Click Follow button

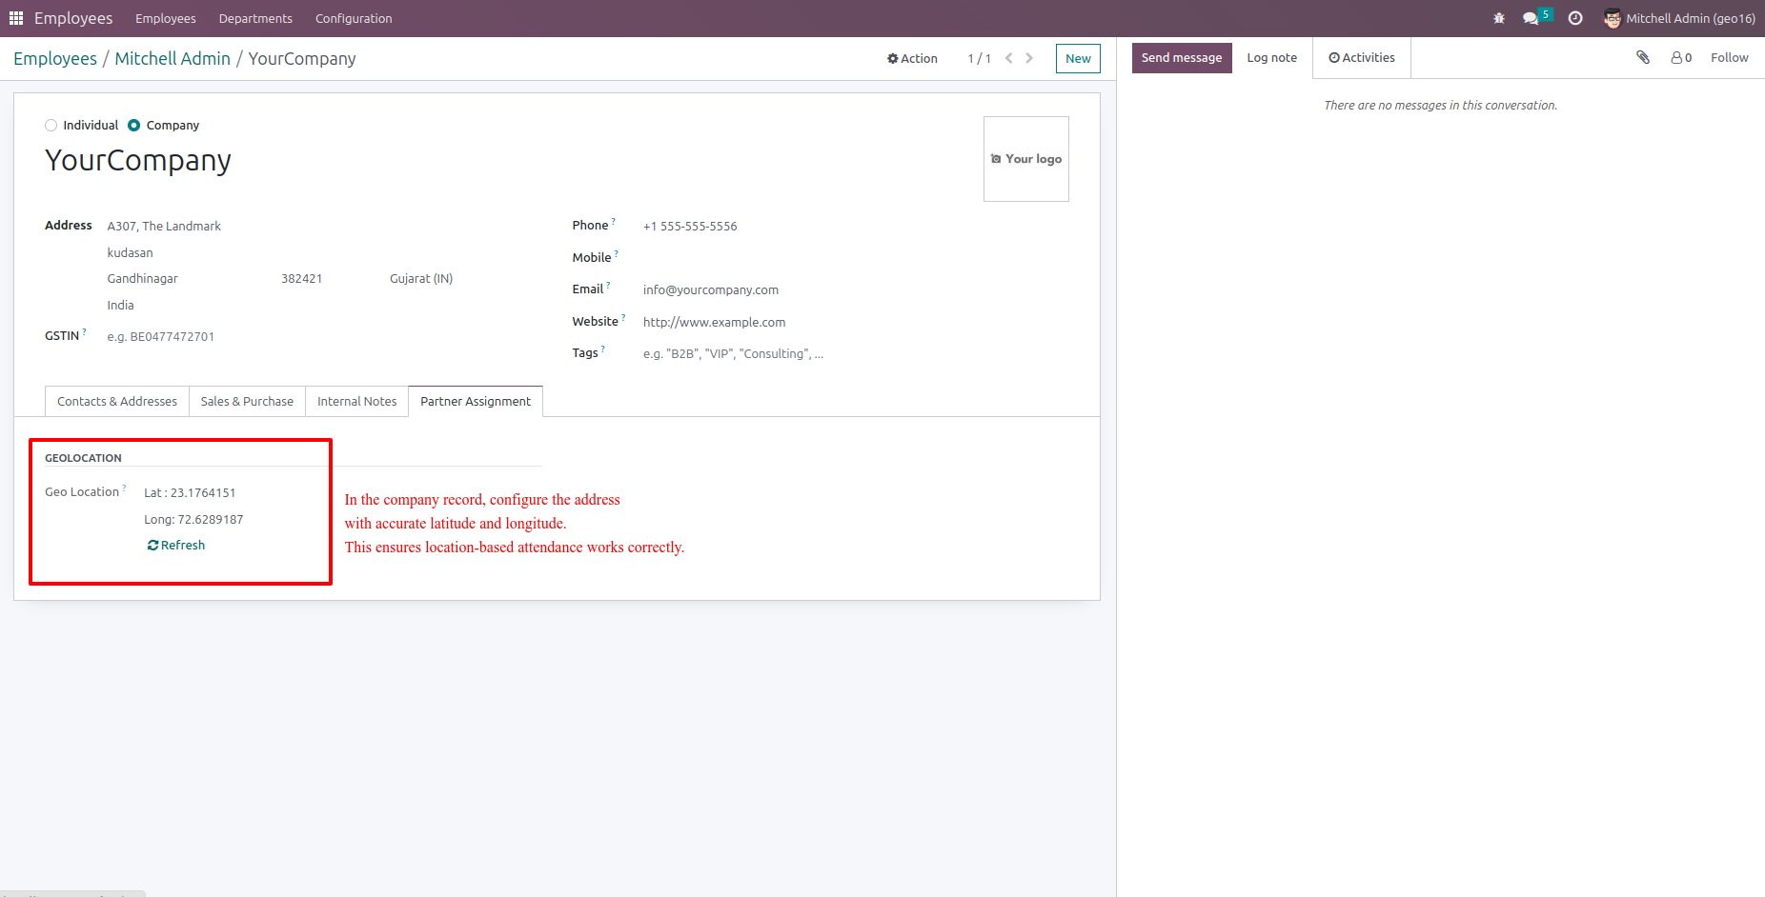point(1730,57)
